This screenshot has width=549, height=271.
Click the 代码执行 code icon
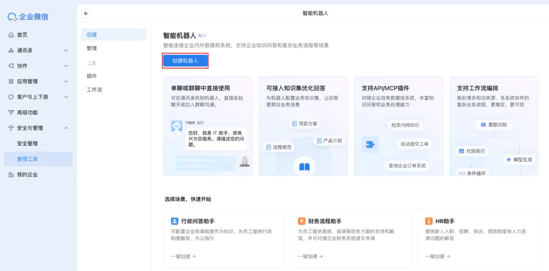coord(462,151)
